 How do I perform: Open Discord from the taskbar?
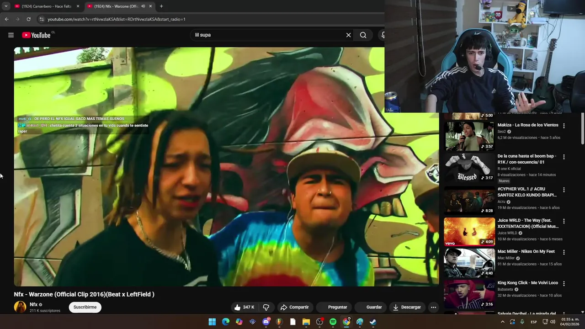click(x=266, y=322)
